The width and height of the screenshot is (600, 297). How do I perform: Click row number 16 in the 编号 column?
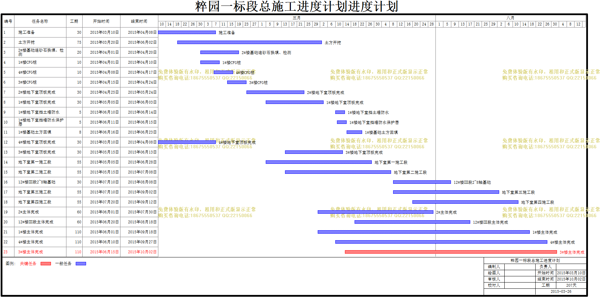click(x=6, y=182)
